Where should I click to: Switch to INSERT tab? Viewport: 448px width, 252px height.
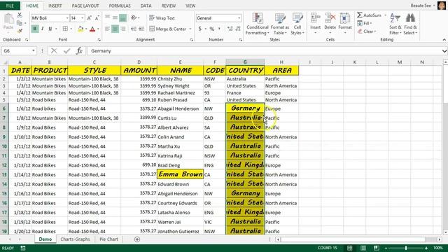(55, 6)
